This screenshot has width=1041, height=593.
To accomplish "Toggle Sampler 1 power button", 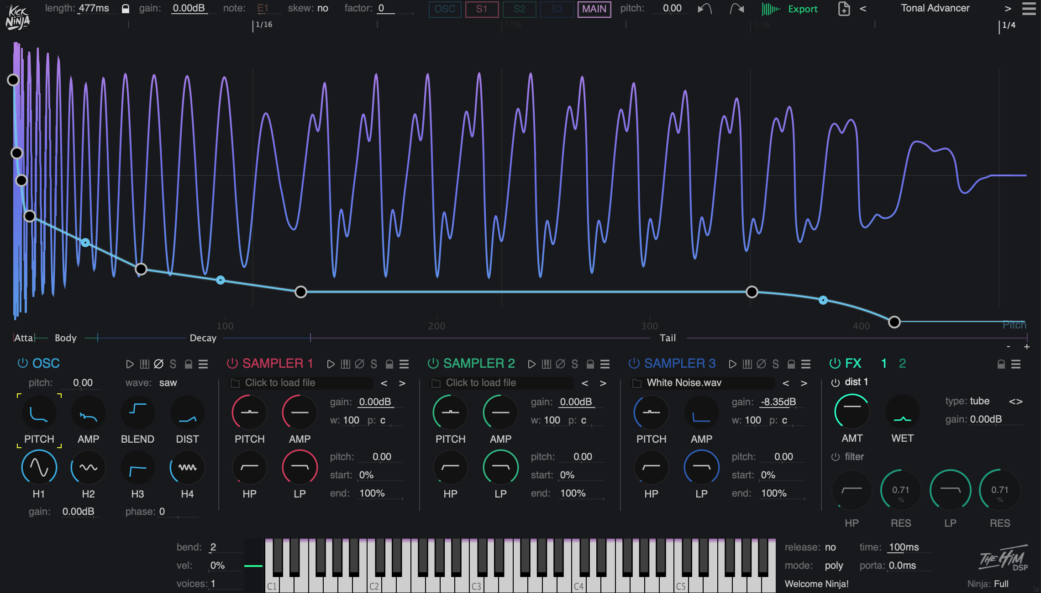I will [232, 363].
